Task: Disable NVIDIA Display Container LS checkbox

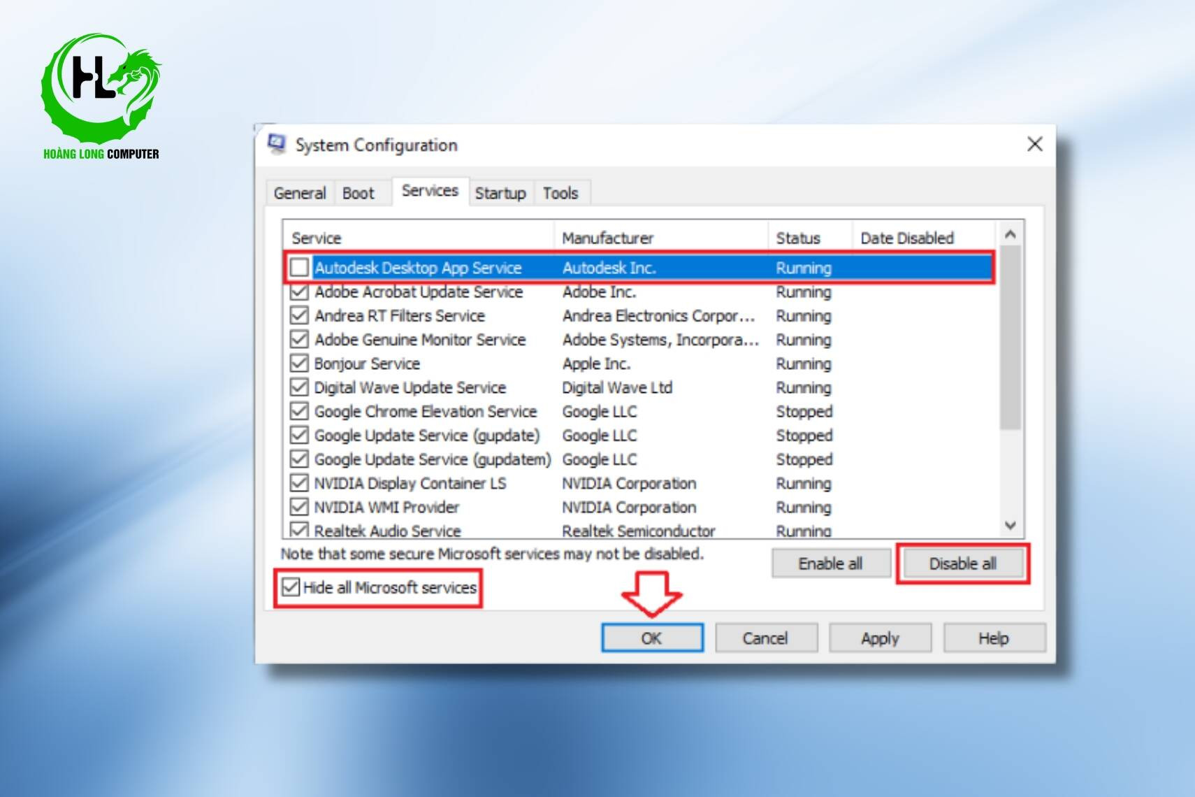Action: pos(300,483)
